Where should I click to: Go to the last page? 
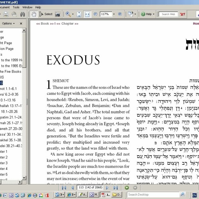[x=116, y=187]
